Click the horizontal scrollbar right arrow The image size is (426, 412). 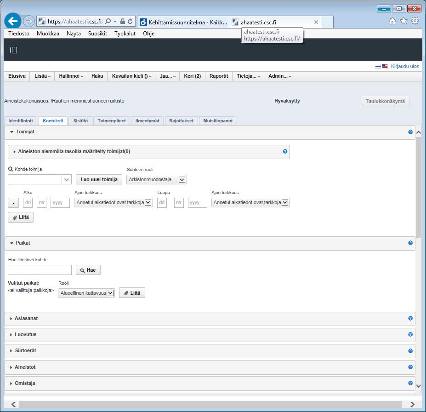tap(412, 404)
